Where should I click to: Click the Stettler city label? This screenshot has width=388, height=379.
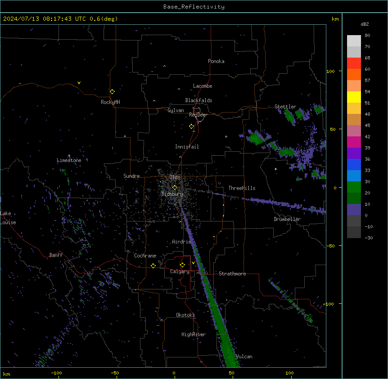click(285, 107)
